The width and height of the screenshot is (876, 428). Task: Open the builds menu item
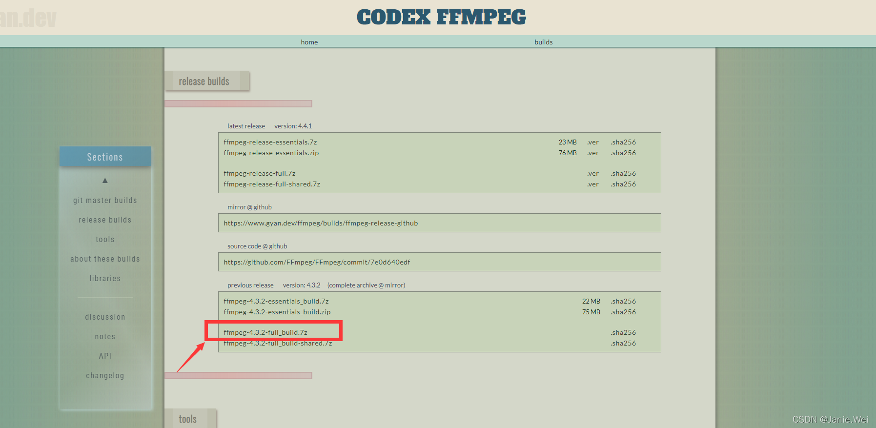[x=544, y=42]
